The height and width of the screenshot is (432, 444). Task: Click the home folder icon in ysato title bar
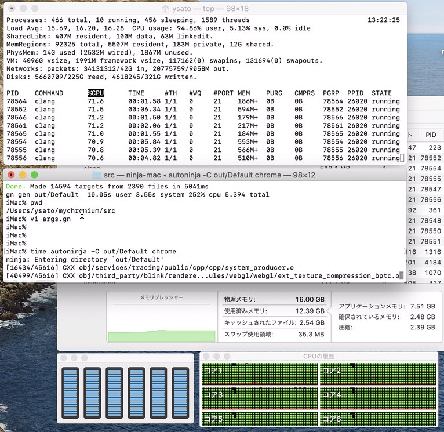click(166, 8)
